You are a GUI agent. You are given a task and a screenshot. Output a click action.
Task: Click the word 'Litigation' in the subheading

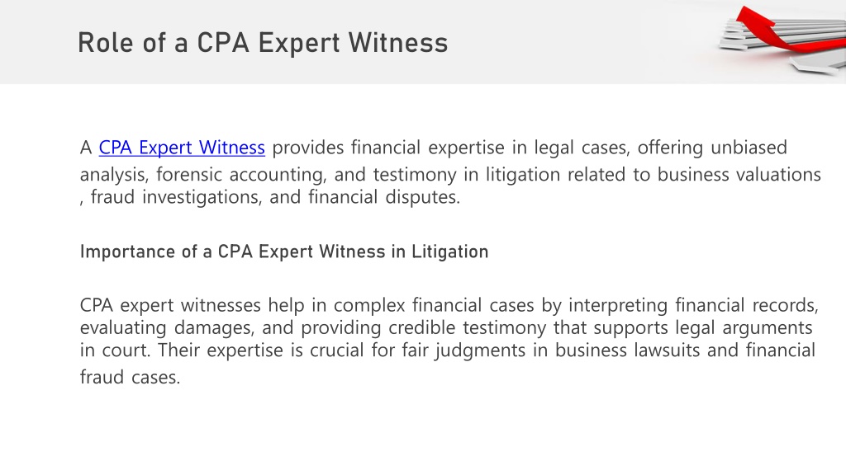point(450,252)
